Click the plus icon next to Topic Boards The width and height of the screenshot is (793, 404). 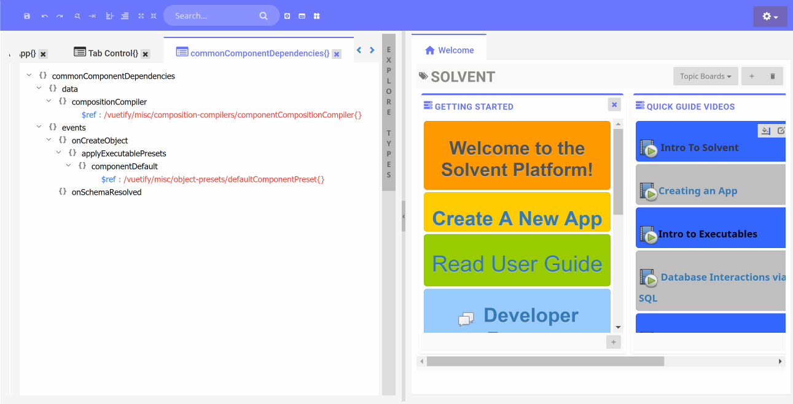751,76
